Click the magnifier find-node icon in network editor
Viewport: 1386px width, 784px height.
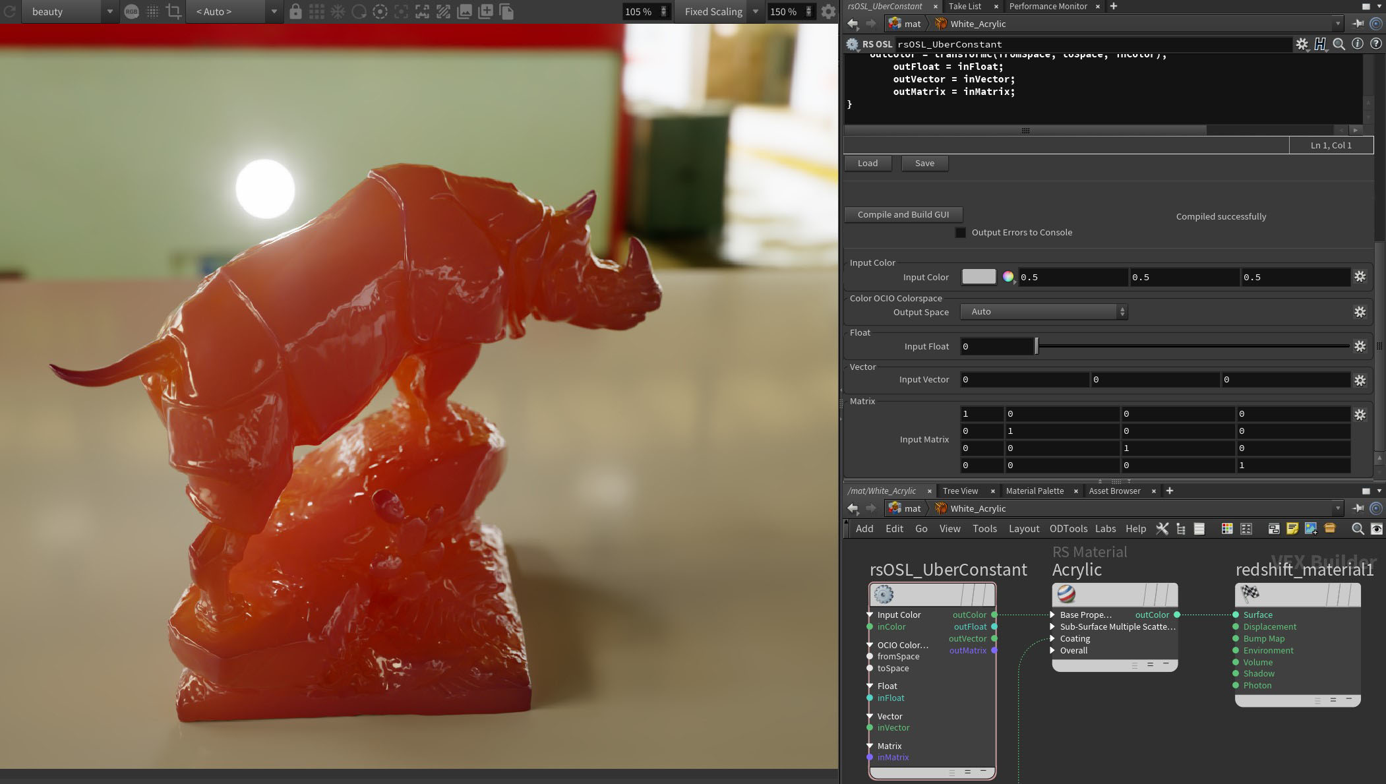[1357, 529]
